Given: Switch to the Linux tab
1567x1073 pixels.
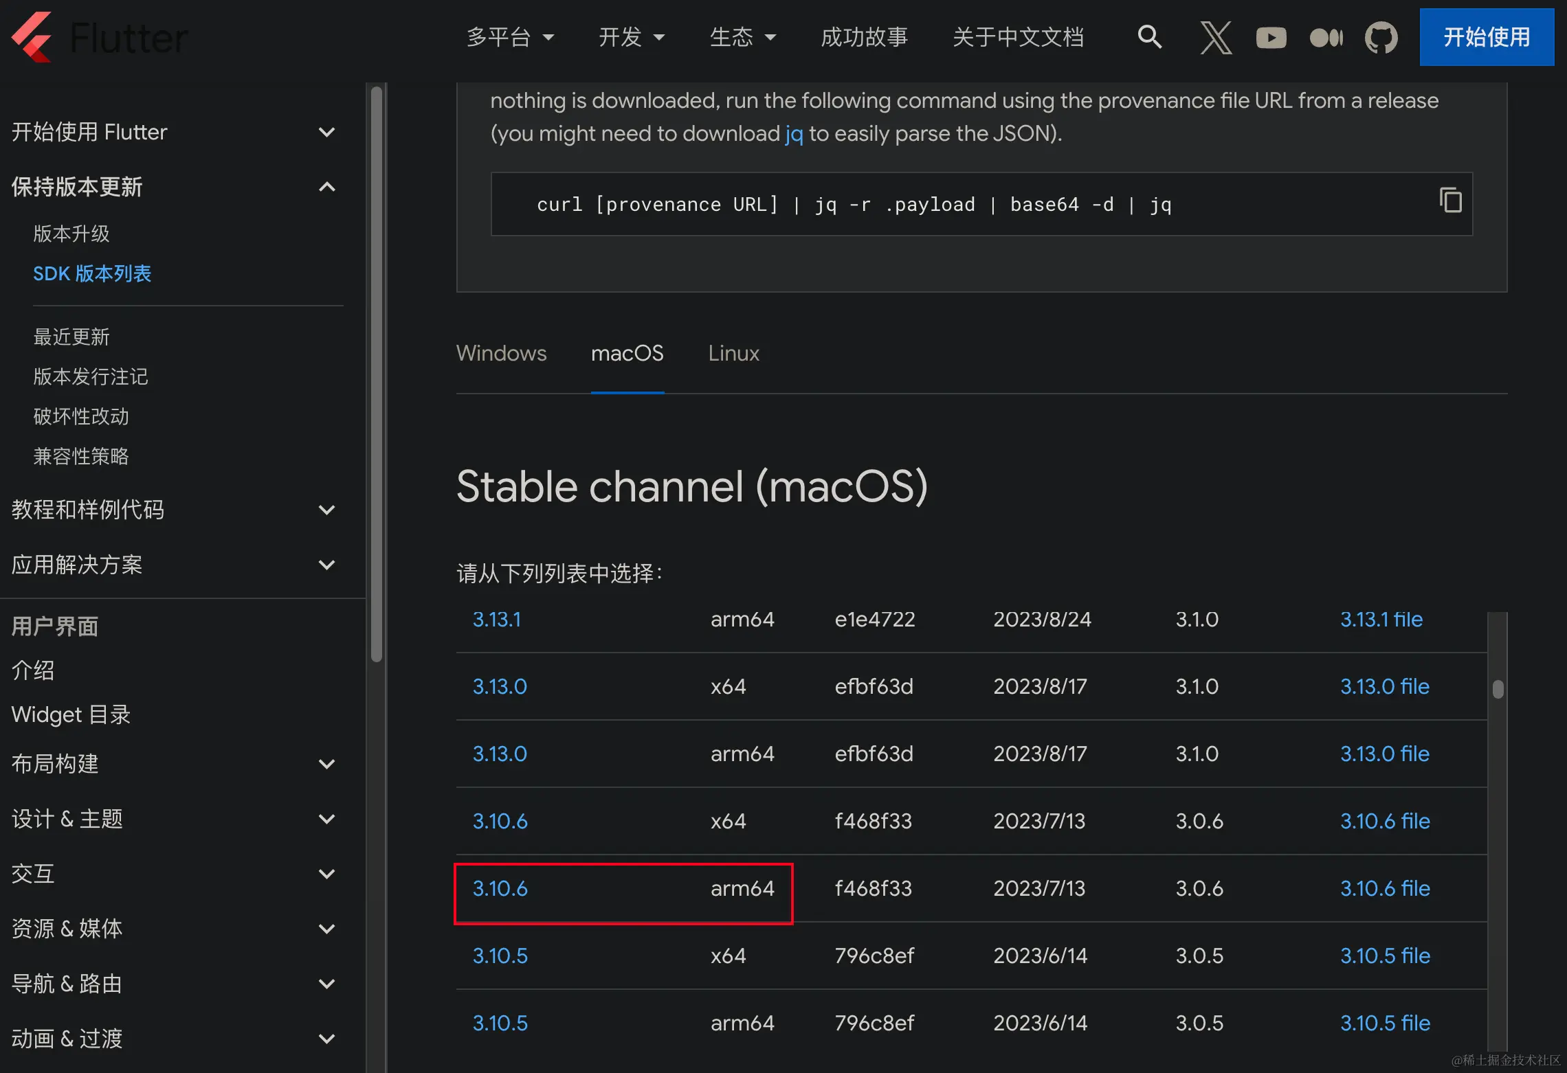Looking at the screenshot, I should [x=733, y=353].
